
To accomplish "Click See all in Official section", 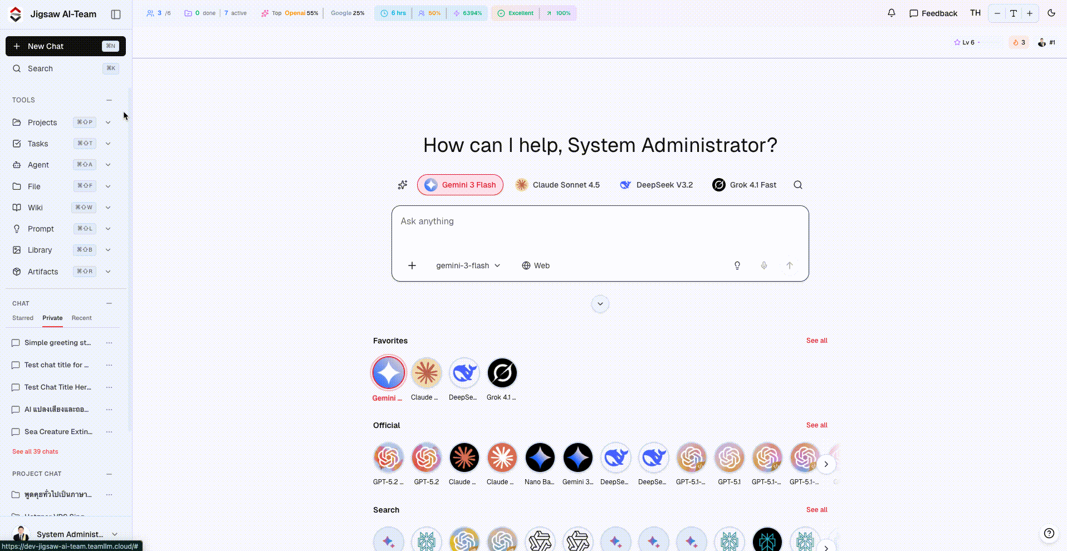I will [816, 425].
